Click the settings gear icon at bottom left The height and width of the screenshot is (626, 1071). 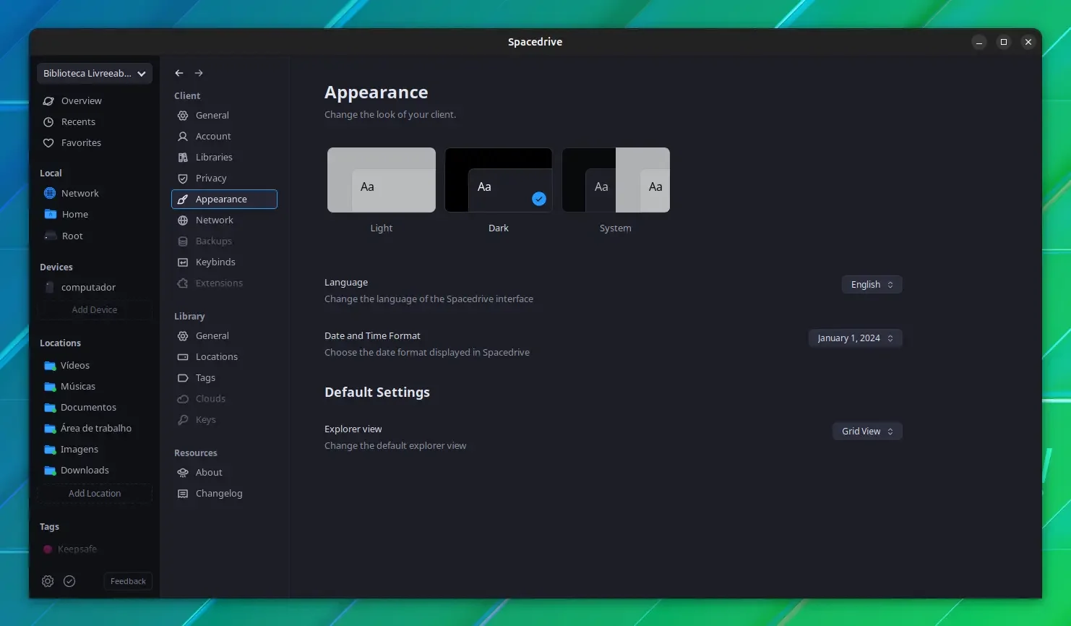click(48, 581)
